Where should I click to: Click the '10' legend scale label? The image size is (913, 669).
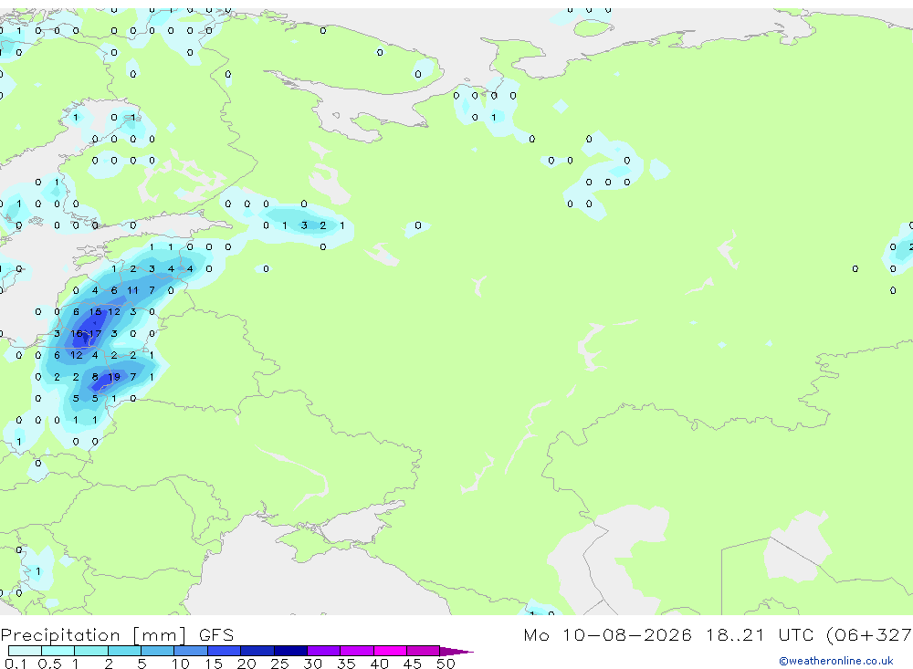pyautogui.click(x=181, y=664)
